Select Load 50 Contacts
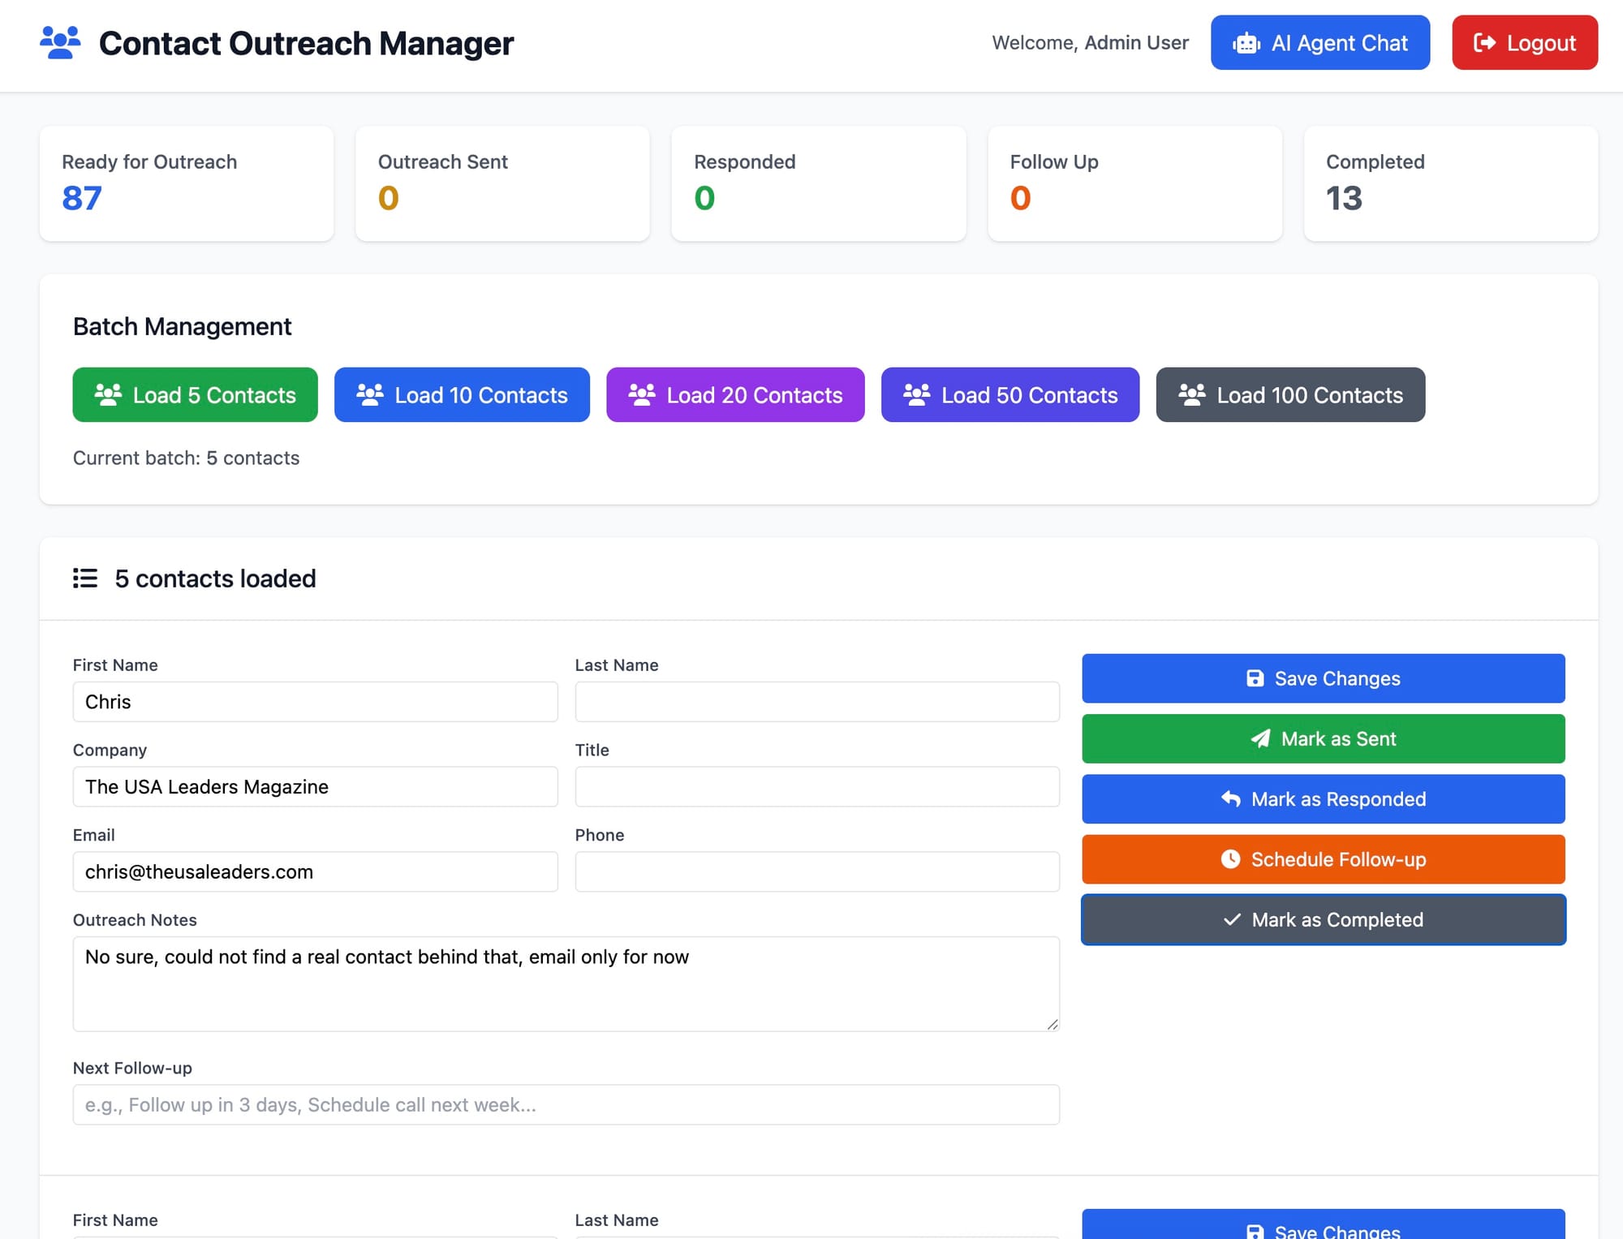Viewport: 1623px width, 1239px height. pyautogui.click(x=1010, y=395)
